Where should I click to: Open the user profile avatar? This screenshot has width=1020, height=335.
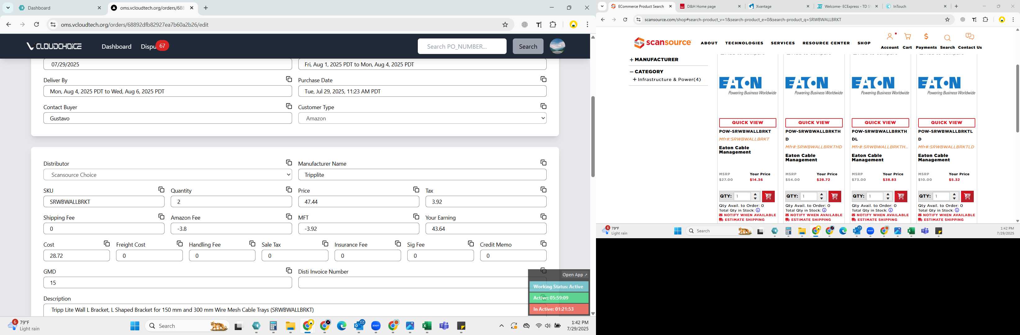[x=557, y=46]
